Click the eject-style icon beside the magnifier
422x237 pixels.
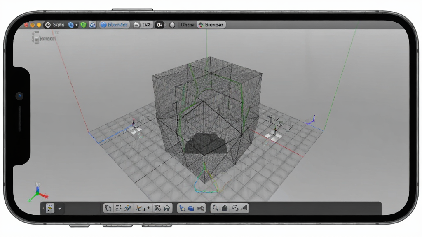225,208
